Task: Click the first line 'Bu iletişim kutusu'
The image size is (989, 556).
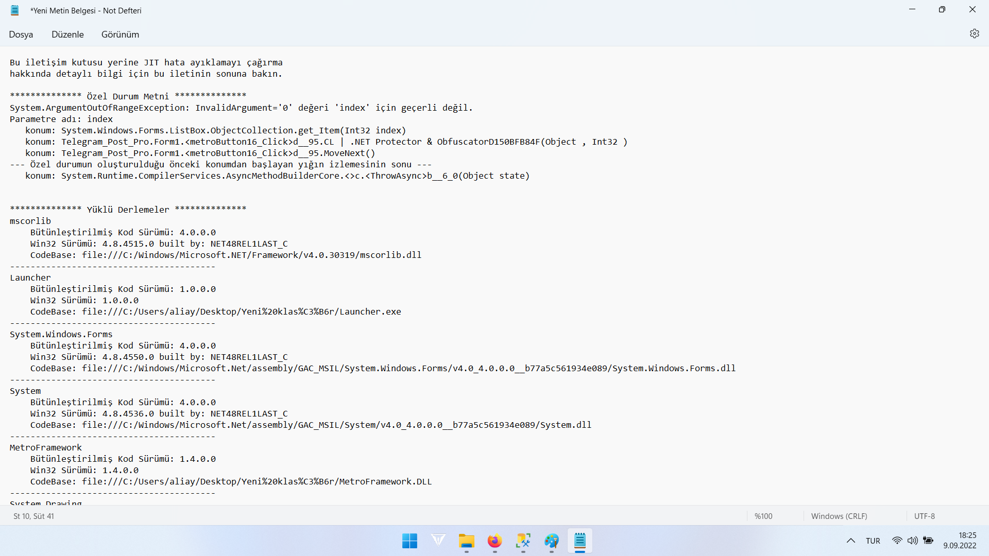Action: click(146, 62)
